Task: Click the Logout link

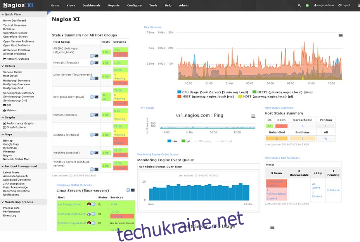Action: [344, 5]
